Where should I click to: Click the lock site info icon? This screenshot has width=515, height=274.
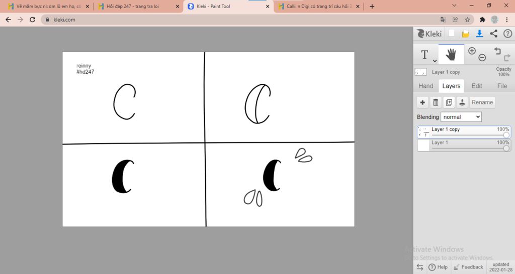point(48,20)
